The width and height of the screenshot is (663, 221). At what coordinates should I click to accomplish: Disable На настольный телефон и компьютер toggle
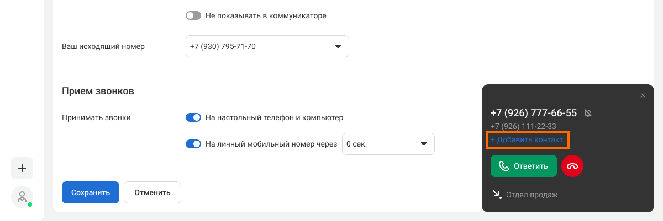[x=193, y=117]
